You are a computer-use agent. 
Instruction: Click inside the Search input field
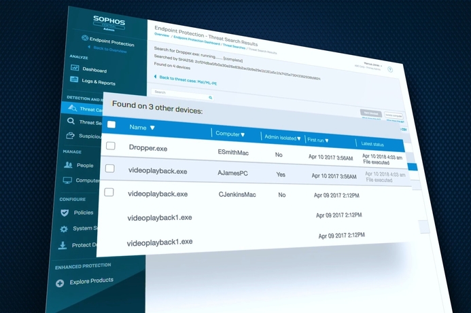point(182,94)
